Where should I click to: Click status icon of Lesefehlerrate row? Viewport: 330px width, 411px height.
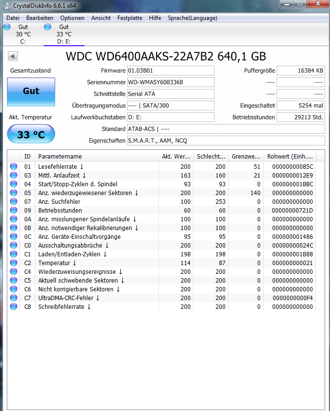[14, 166]
